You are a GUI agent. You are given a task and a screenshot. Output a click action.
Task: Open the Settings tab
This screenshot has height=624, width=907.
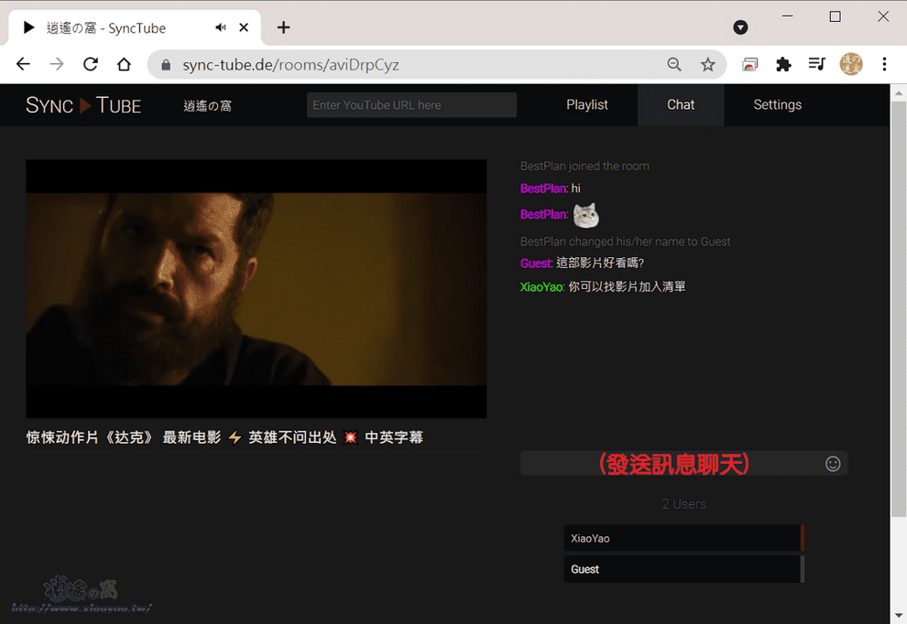(x=777, y=104)
